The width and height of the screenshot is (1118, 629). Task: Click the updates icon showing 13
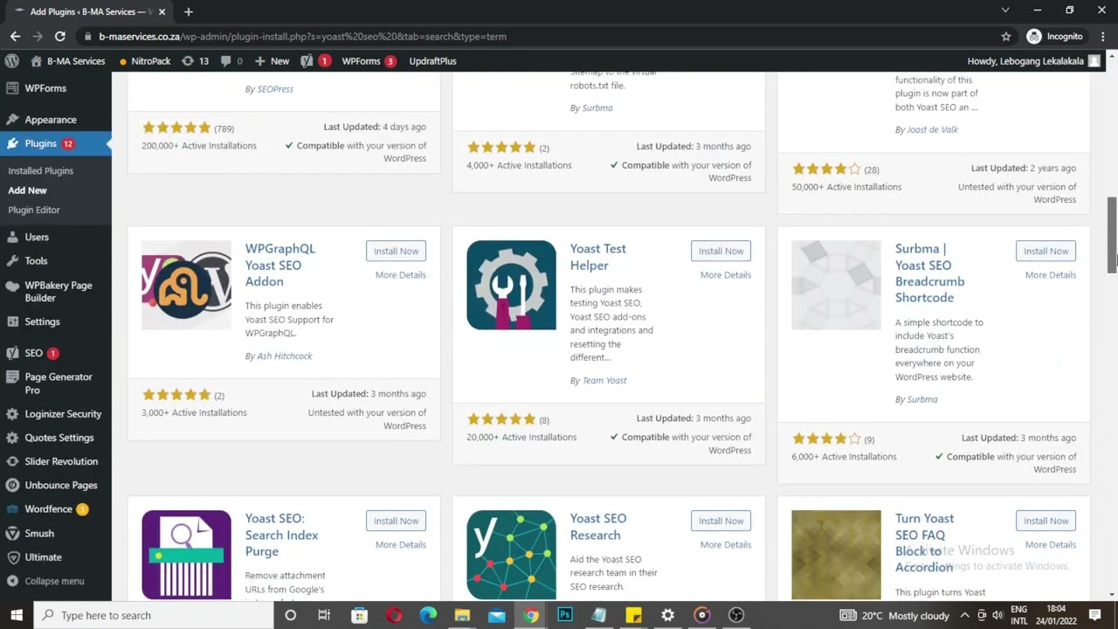(x=195, y=61)
